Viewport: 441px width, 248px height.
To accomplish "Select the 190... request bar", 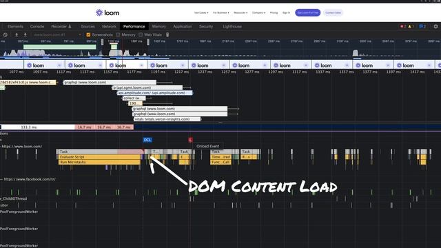I will click(x=135, y=103).
